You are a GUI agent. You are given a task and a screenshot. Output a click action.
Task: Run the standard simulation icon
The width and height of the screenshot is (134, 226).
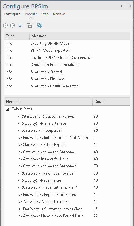click(5, 25)
